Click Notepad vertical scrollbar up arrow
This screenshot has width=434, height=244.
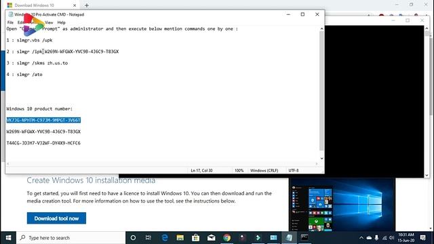(321, 28)
